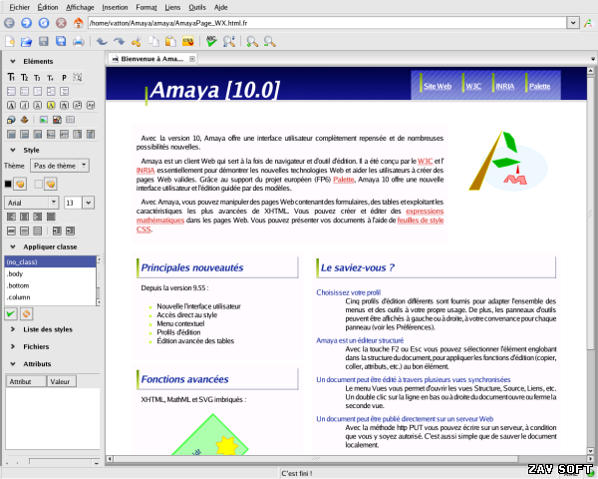Image resolution: width=598 pixels, height=479 pixels.
Task: Follow the Palette banner link
Action: click(x=539, y=86)
